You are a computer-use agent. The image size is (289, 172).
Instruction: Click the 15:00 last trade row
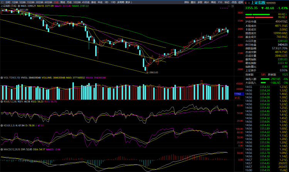click(x=266, y=170)
